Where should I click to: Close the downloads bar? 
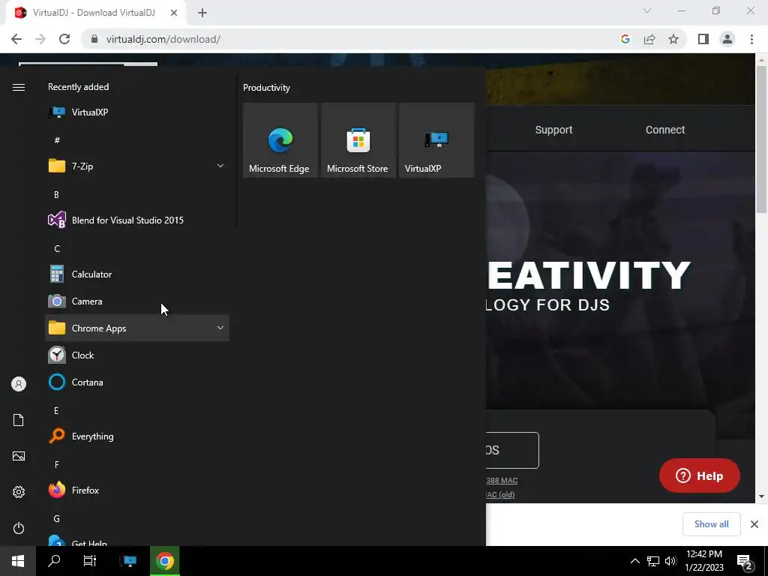point(754,524)
